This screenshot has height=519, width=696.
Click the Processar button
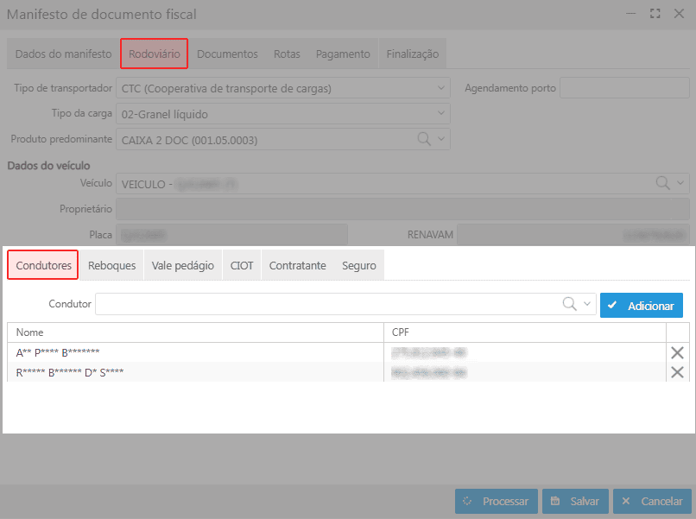pyautogui.click(x=497, y=501)
